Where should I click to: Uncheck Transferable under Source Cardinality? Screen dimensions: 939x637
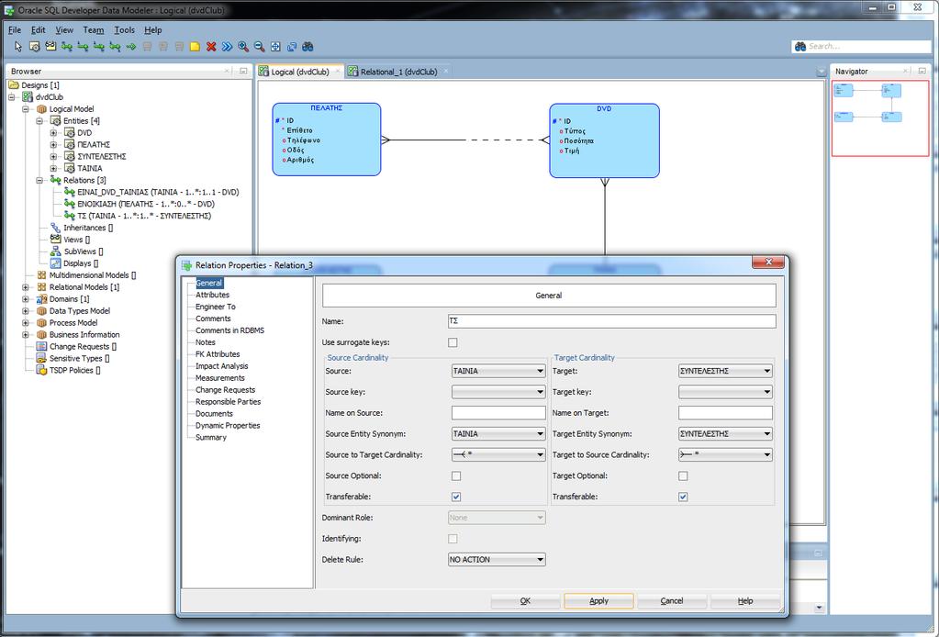456,497
